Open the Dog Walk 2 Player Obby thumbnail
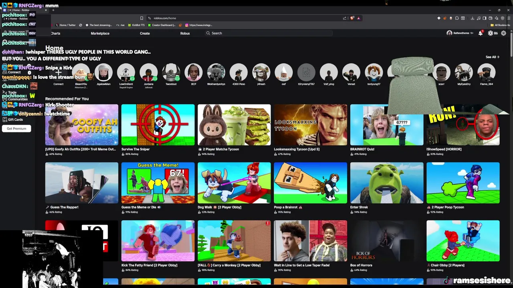Image resolution: width=513 pixels, height=288 pixels. [x=234, y=183]
